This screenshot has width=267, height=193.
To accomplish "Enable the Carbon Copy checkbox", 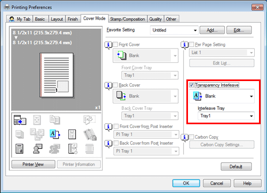I will pyautogui.click(x=192, y=137).
